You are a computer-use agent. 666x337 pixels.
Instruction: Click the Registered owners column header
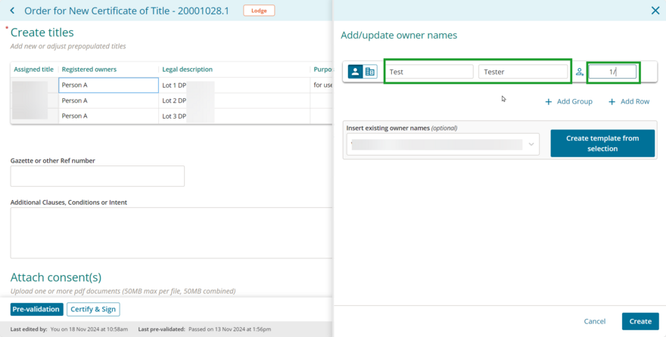point(108,70)
